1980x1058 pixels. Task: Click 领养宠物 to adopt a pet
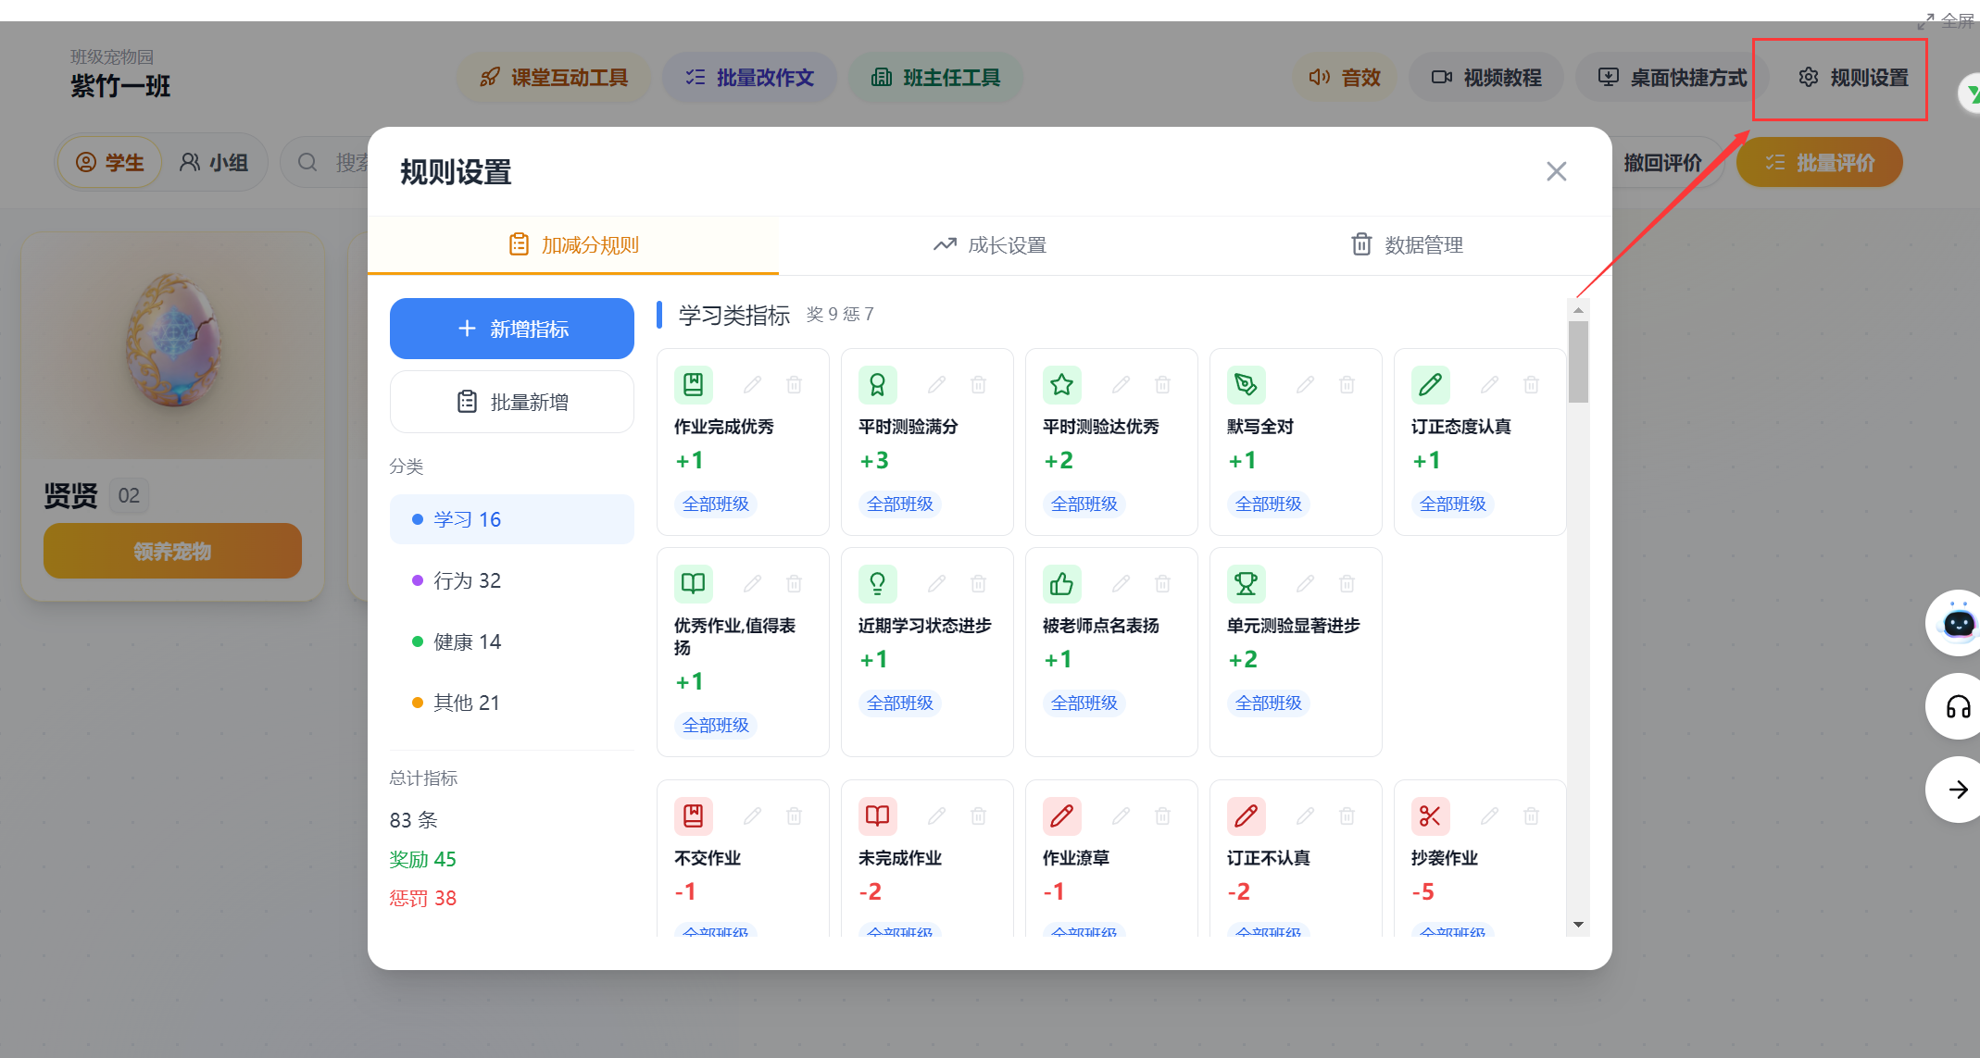171,550
